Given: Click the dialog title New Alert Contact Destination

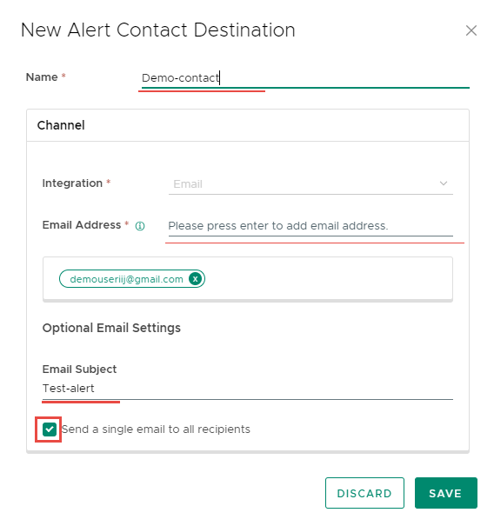Looking at the screenshot, I should (x=158, y=30).
